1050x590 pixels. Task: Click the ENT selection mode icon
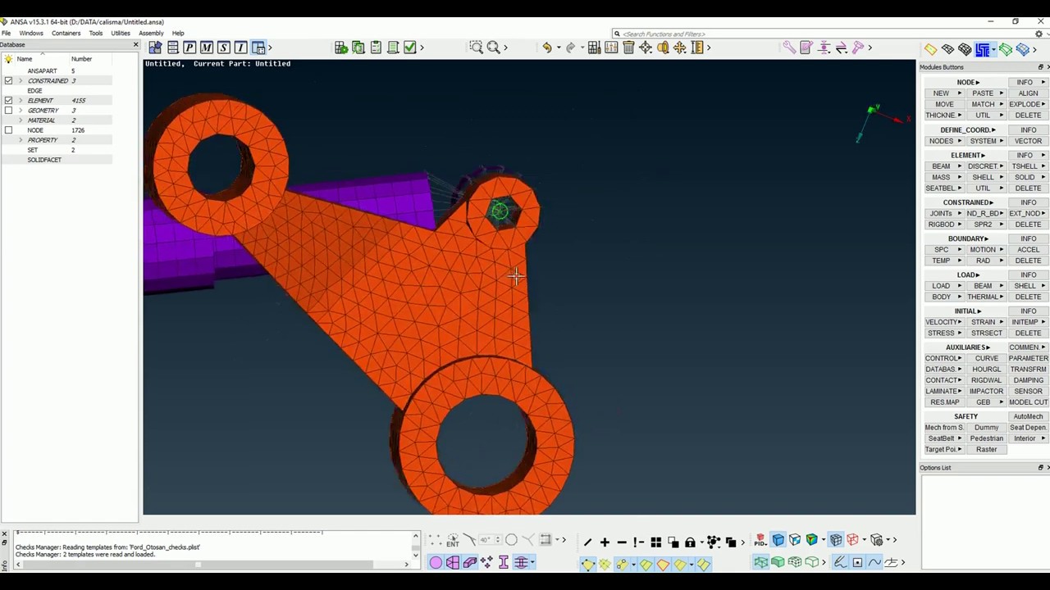(x=453, y=540)
